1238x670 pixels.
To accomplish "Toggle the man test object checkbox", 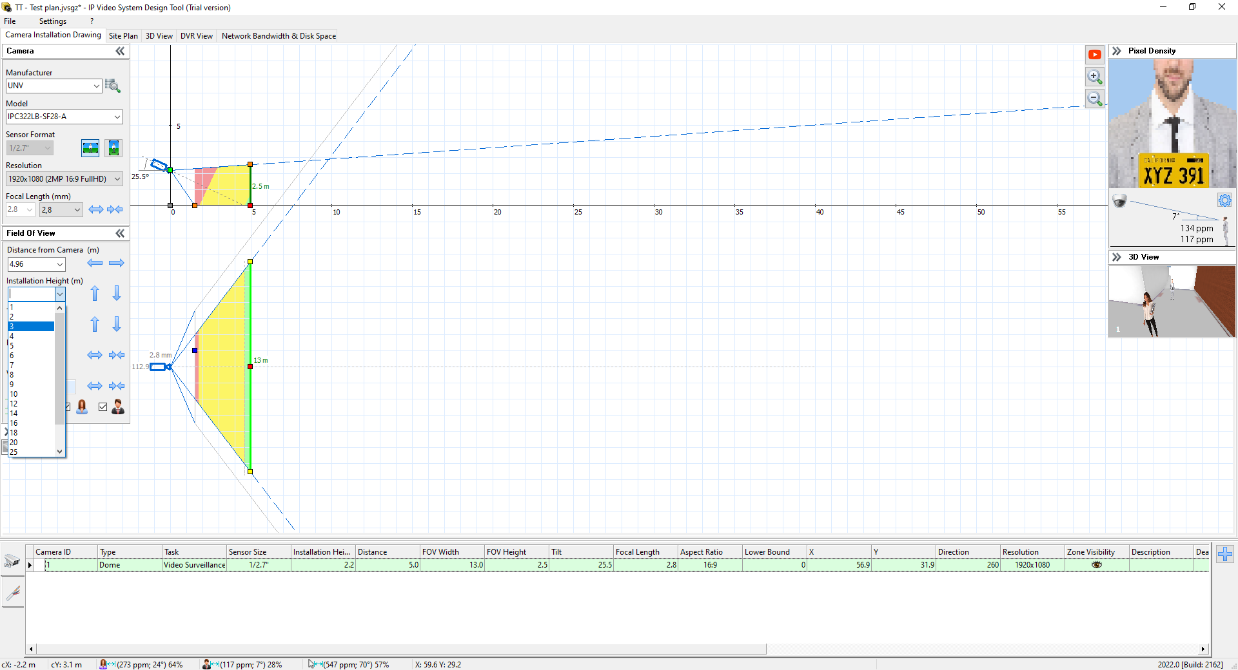I will pyautogui.click(x=103, y=407).
